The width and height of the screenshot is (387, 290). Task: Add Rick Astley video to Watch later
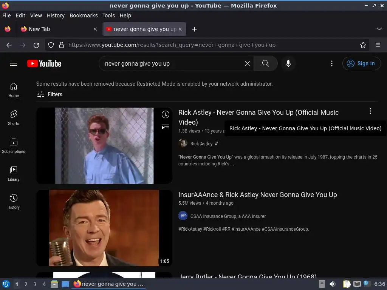[166, 114]
